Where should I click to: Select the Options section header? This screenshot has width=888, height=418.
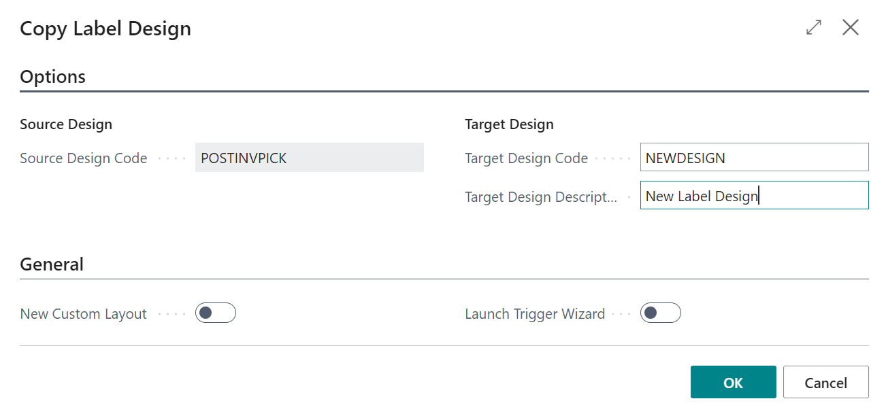pos(53,77)
